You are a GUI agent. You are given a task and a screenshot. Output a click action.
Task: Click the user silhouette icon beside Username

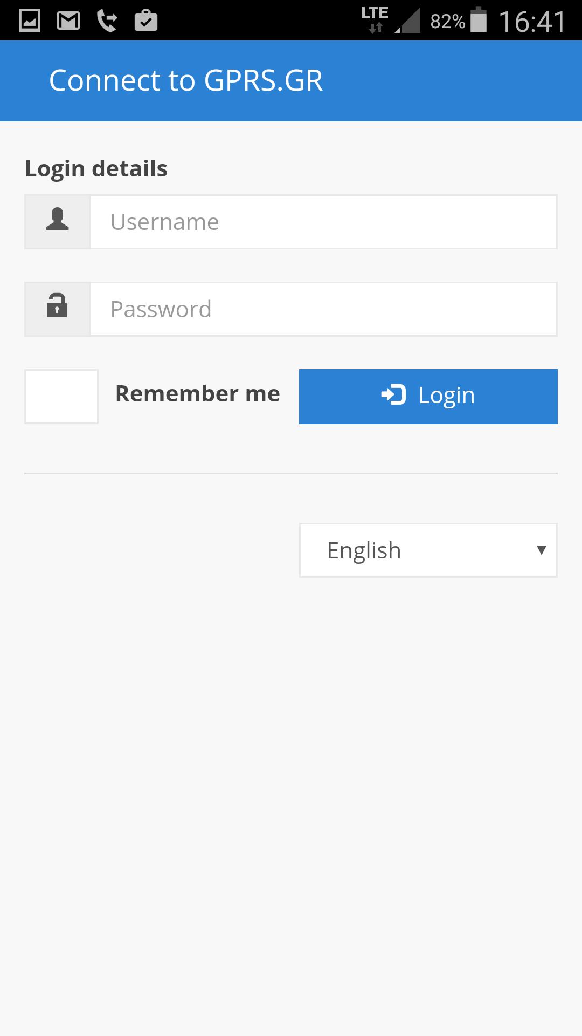pyautogui.click(x=57, y=219)
